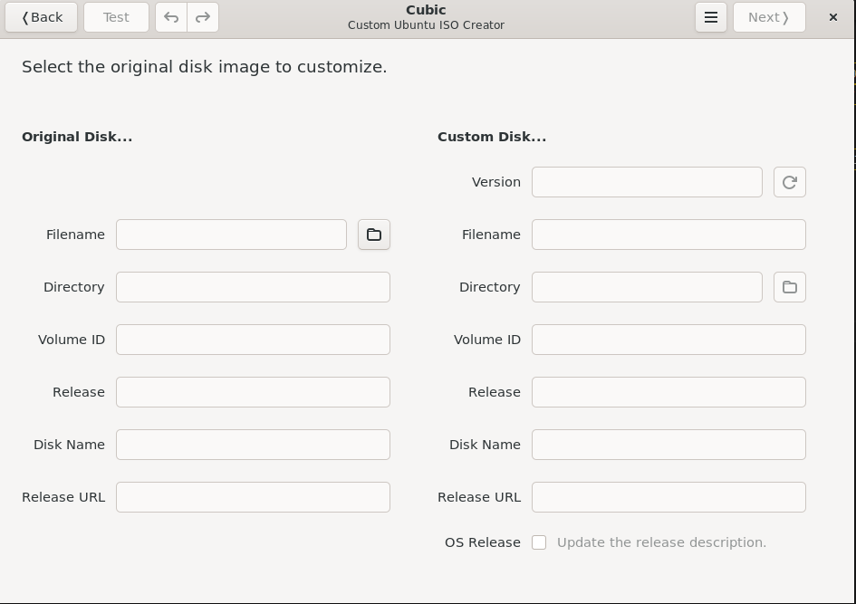856x604 pixels.
Task: Select the Custom Disk Filename field
Action: (x=668, y=235)
